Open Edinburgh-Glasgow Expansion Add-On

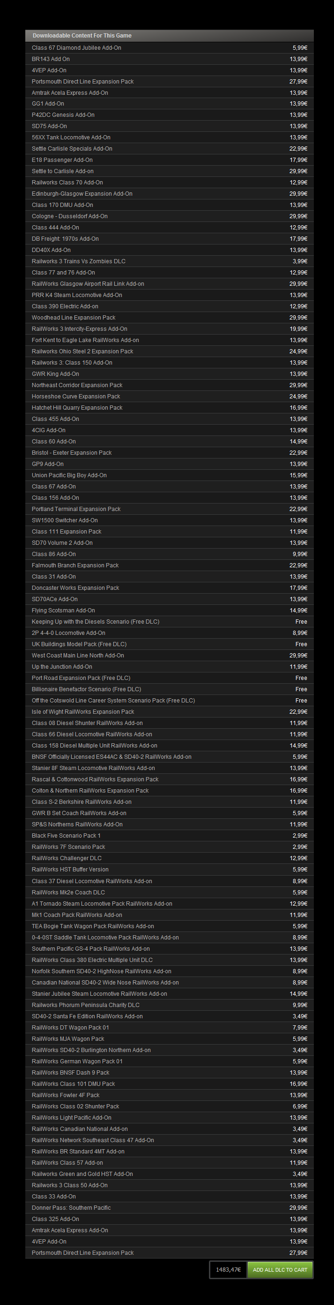(170, 193)
